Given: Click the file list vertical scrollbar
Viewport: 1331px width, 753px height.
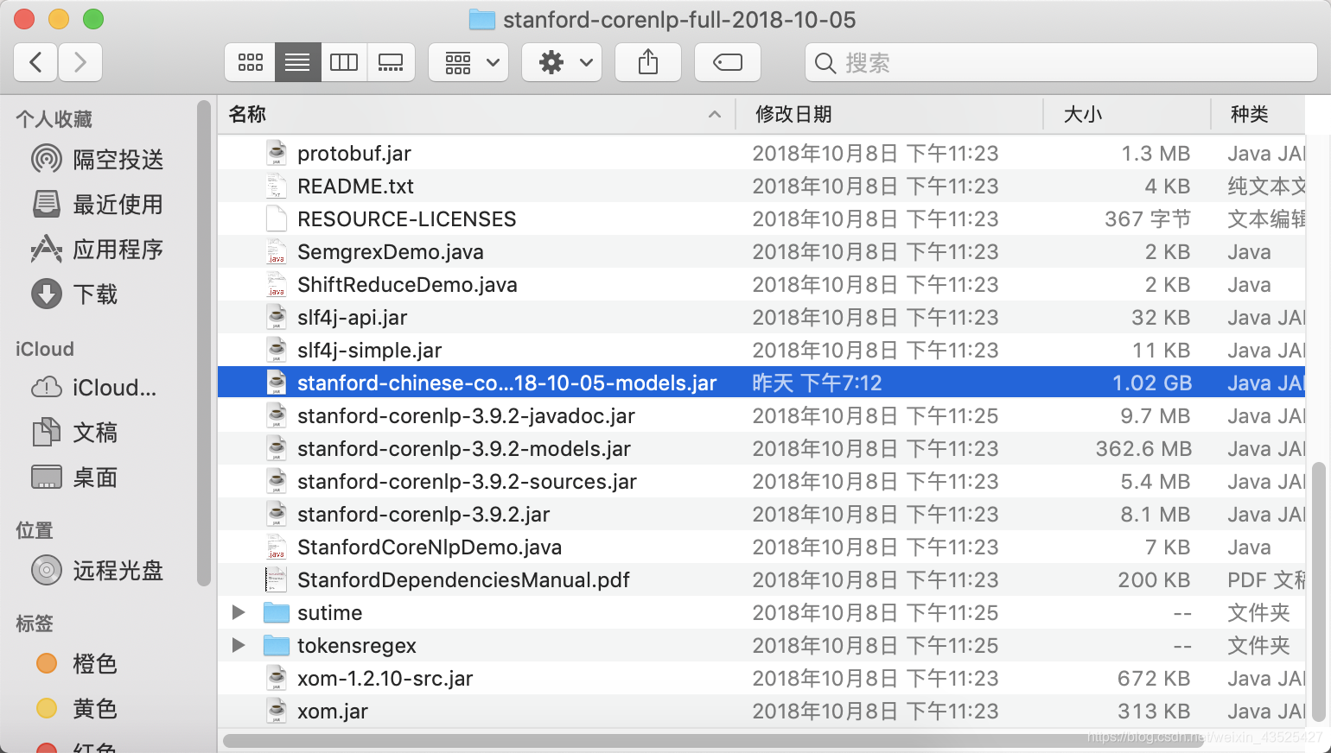Looking at the screenshot, I should click(1319, 592).
